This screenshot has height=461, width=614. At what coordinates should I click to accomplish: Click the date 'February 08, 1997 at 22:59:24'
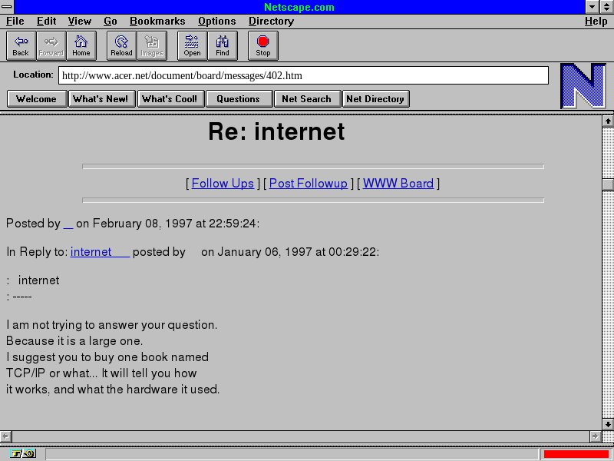[x=175, y=224]
